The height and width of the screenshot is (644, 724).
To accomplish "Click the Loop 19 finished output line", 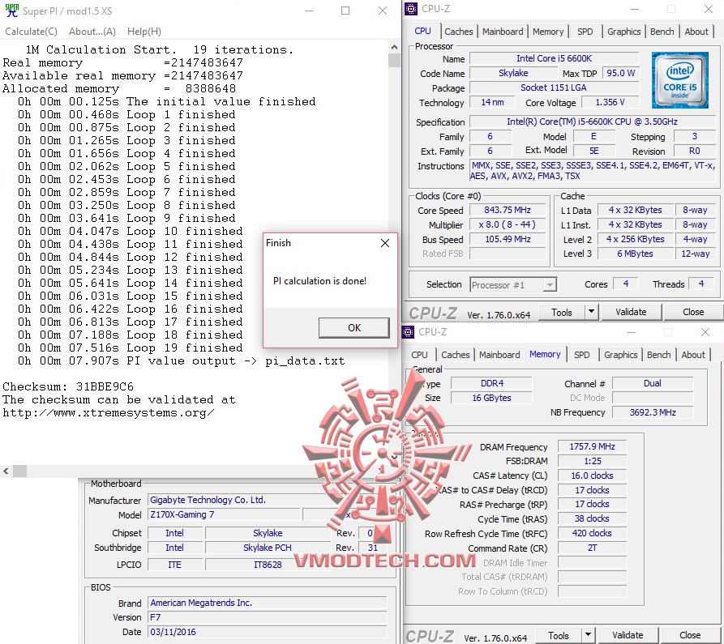I will tap(130, 348).
